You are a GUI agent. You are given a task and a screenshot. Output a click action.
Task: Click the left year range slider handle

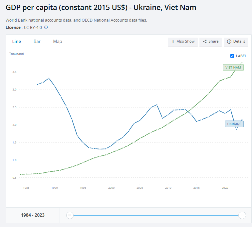tap(70, 215)
